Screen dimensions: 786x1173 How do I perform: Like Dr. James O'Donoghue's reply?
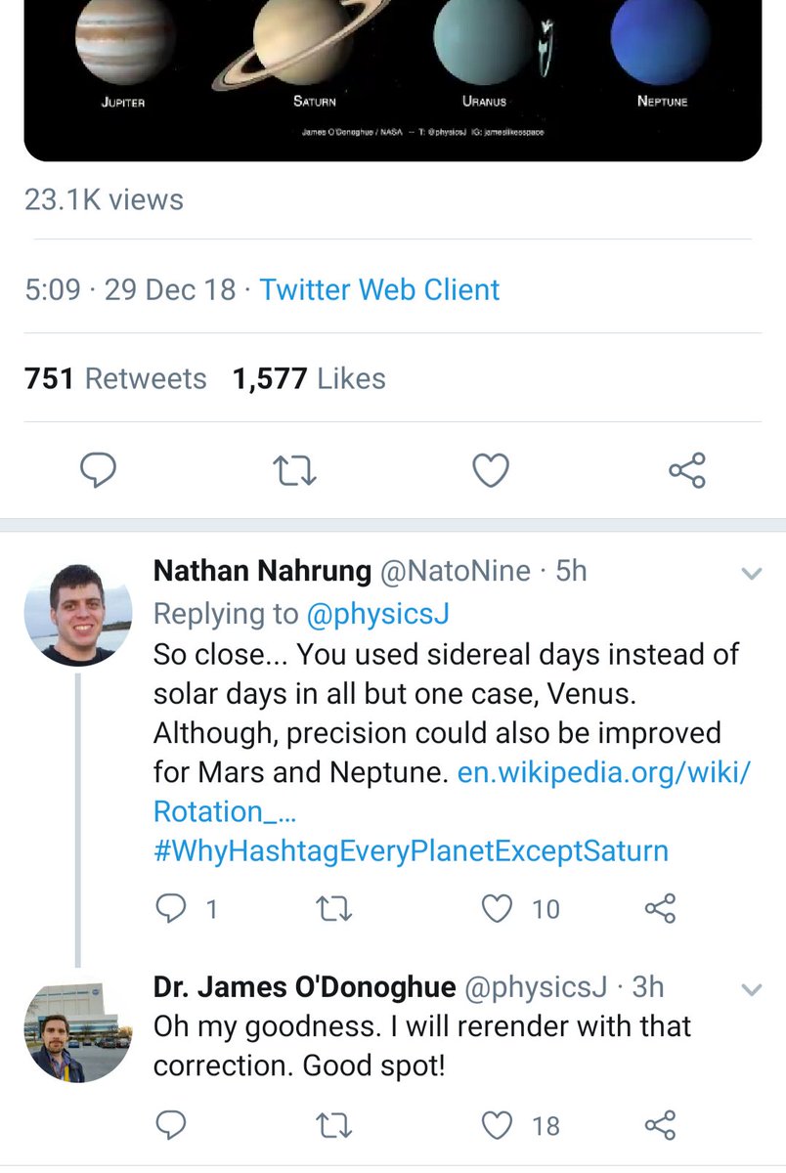499,1125
